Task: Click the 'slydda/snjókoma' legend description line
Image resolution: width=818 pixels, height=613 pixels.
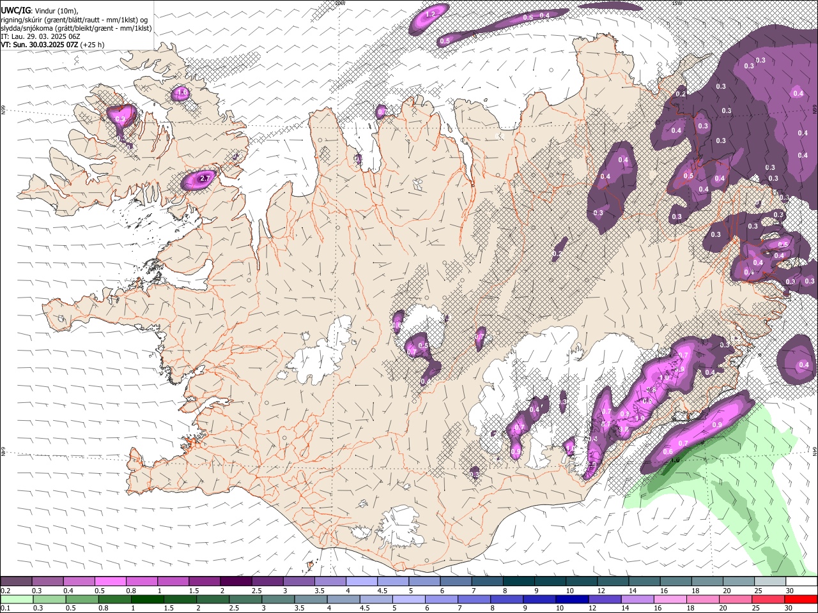Action: [x=77, y=28]
